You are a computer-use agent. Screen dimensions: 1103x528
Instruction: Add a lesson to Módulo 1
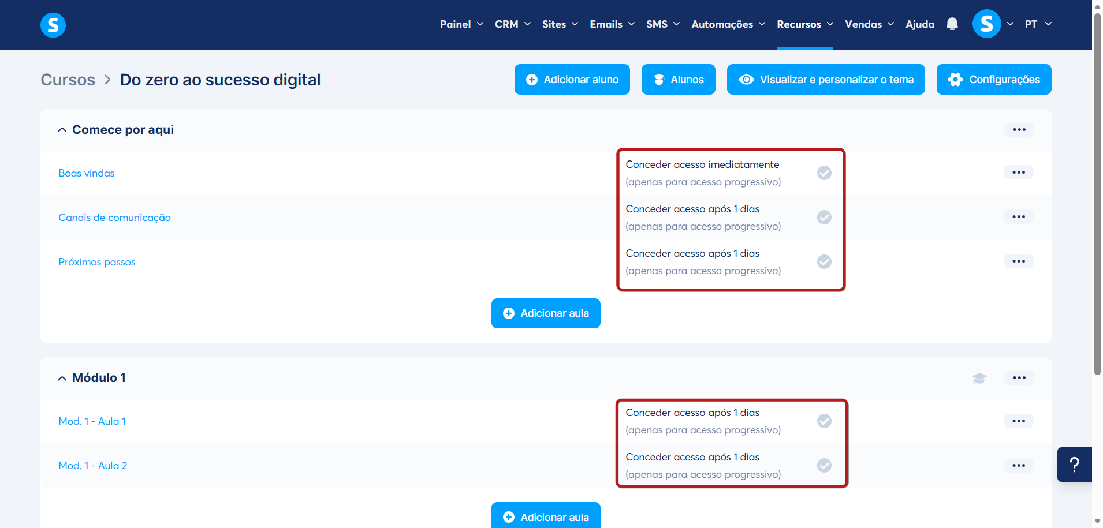[x=546, y=515]
